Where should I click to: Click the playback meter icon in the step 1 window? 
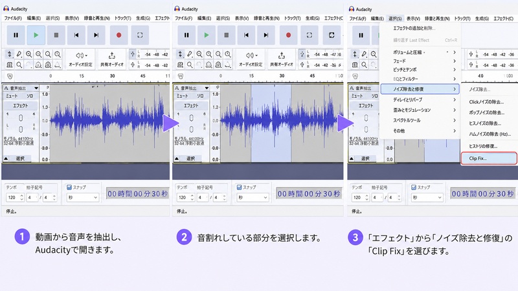(133, 65)
